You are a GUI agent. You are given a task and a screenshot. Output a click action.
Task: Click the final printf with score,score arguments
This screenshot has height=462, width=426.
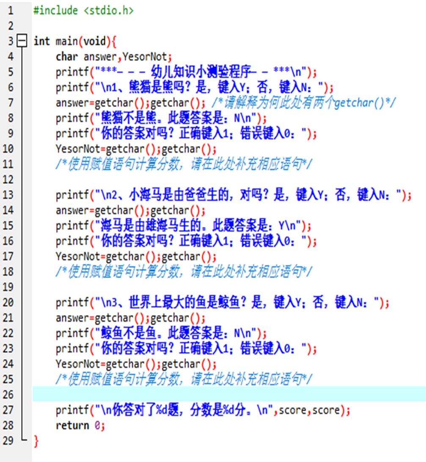[x=203, y=410]
